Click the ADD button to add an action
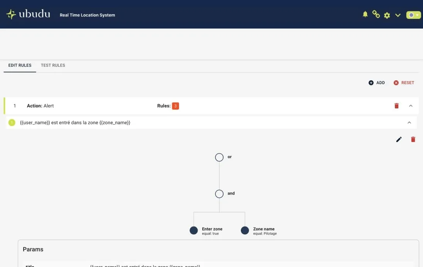 point(377,83)
